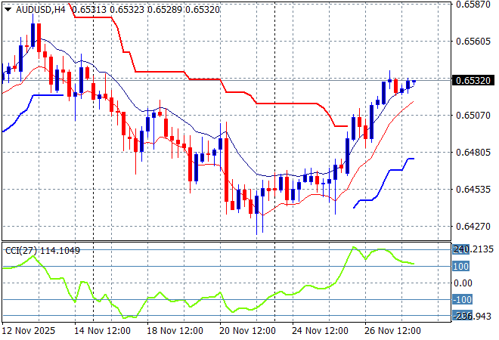Select the CCI 0.00 level label
This screenshot has width=499, height=340.
[x=463, y=283]
